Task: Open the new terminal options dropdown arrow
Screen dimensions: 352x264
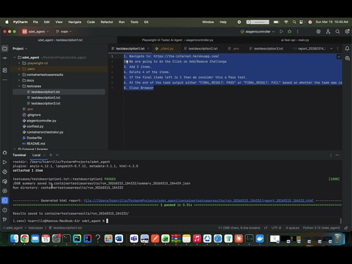Action: (x=57, y=155)
